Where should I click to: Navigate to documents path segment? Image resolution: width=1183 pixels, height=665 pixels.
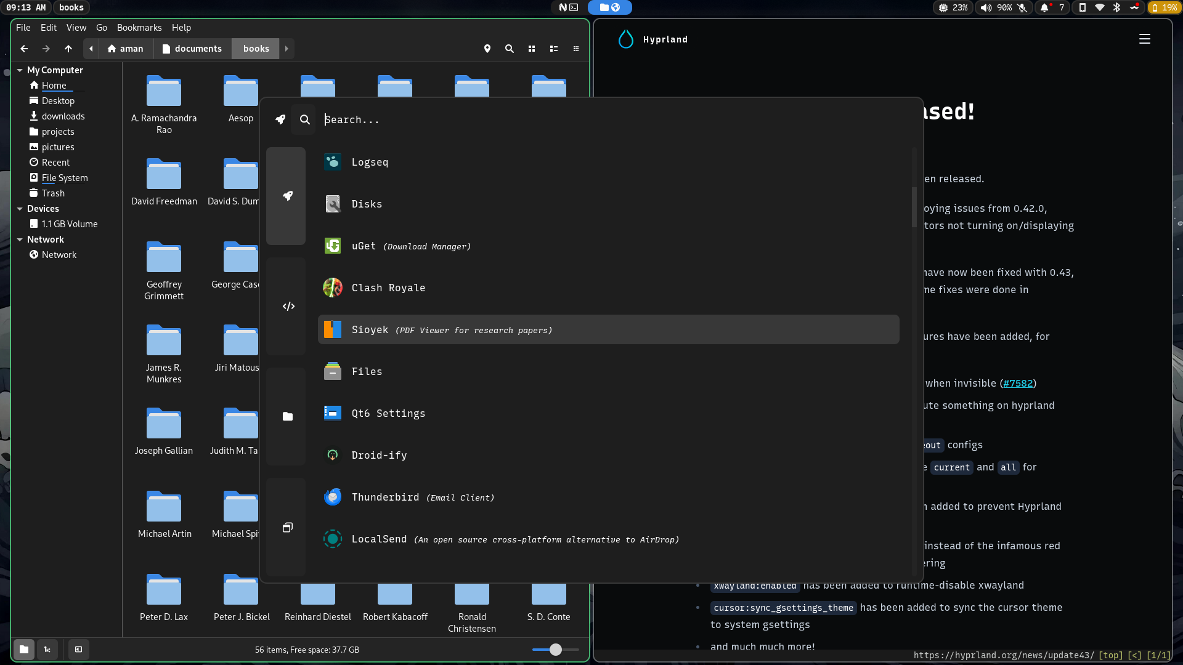pos(192,49)
